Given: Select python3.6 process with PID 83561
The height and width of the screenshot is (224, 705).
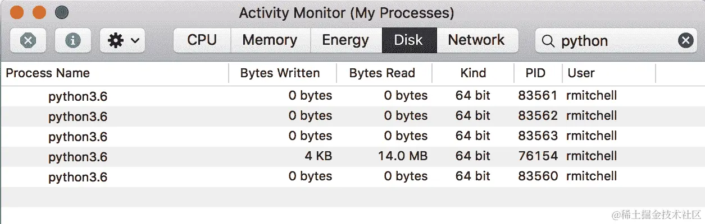Looking at the screenshot, I should point(78,96).
